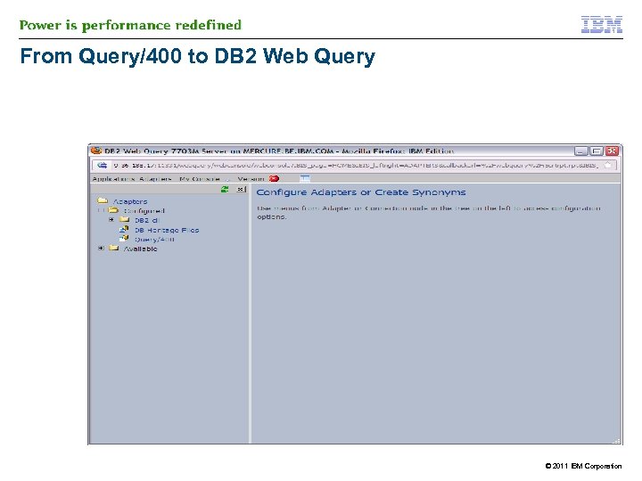Open the Adapters menu
The width and height of the screenshot is (642, 481).
(155, 179)
